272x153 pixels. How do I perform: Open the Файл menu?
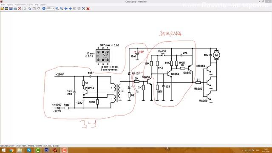pos(3,5)
